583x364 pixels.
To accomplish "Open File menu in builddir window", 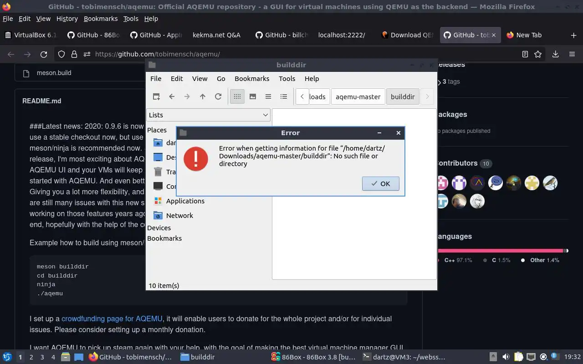I will [x=156, y=79].
